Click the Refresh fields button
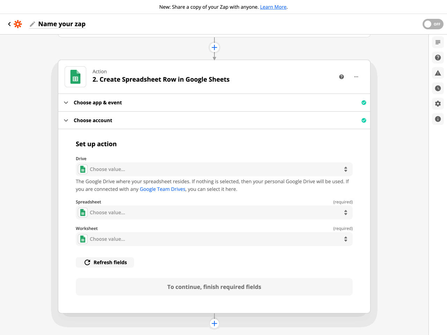The height and width of the screenshot is (335, 447). tap(105, 262)
